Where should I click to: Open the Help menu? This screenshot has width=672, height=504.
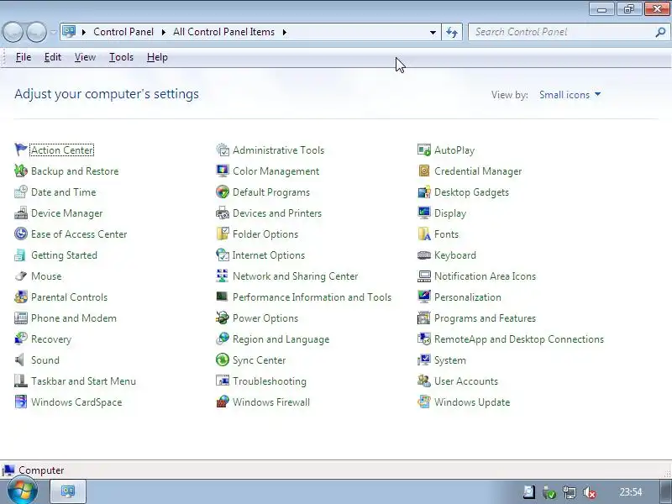(x=157, y=57)
